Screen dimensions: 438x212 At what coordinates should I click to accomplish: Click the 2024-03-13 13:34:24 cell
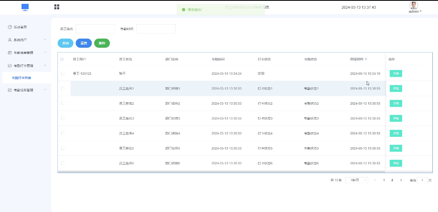pyautogui.click(x=227, y=74)
